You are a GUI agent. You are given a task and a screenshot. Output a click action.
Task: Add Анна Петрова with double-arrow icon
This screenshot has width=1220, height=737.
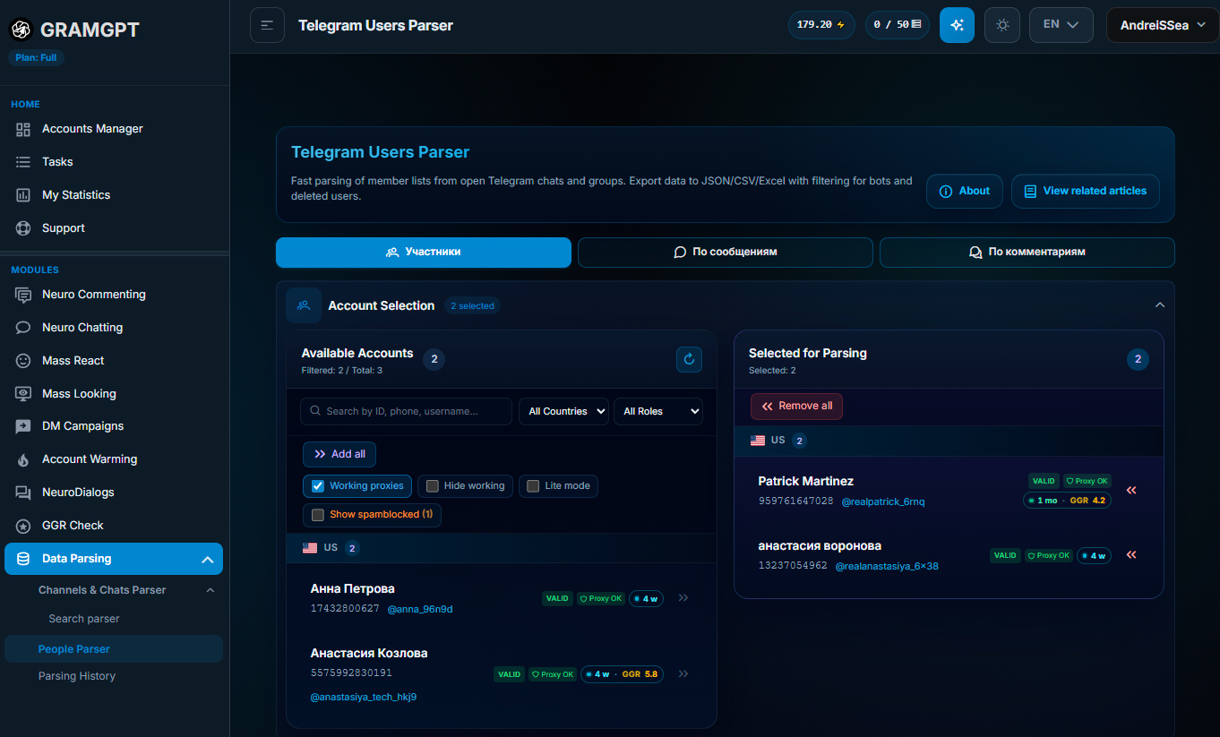[683, 598]
